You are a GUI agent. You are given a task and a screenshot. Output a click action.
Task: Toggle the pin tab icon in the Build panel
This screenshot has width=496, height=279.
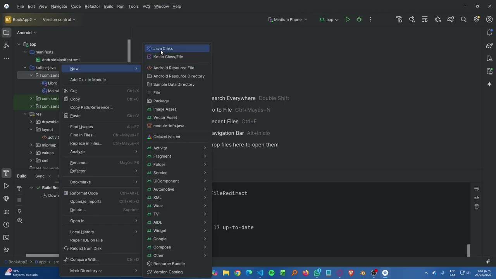19,211
